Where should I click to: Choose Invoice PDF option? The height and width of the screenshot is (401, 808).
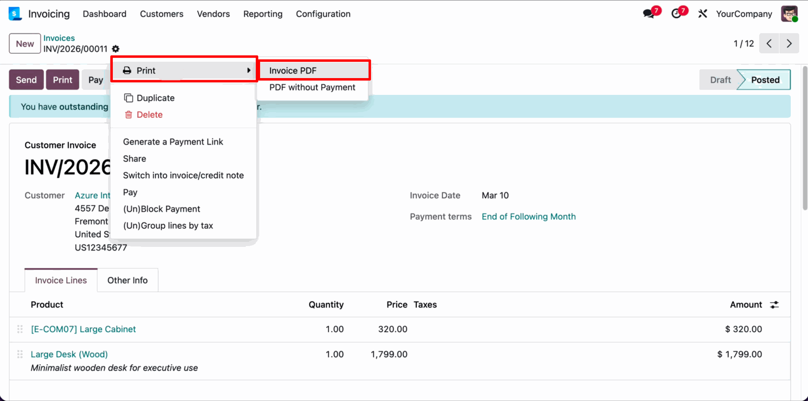point(293,71)
